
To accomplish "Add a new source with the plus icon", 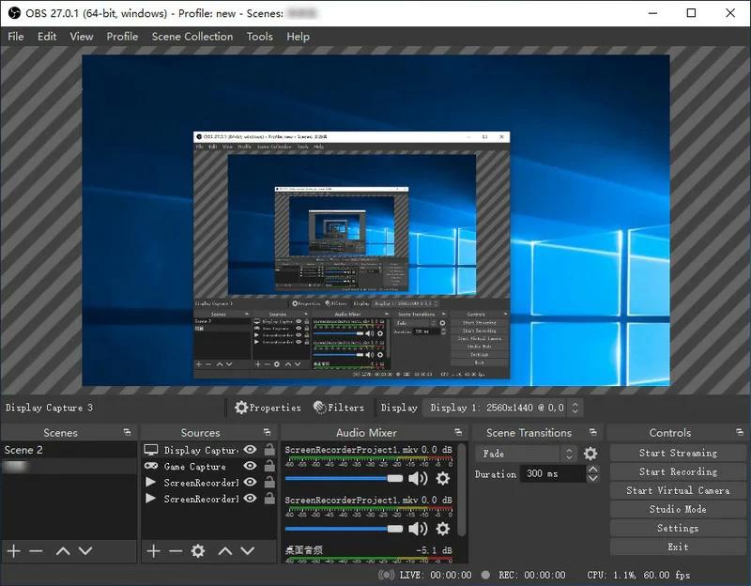I will (152, 551).
